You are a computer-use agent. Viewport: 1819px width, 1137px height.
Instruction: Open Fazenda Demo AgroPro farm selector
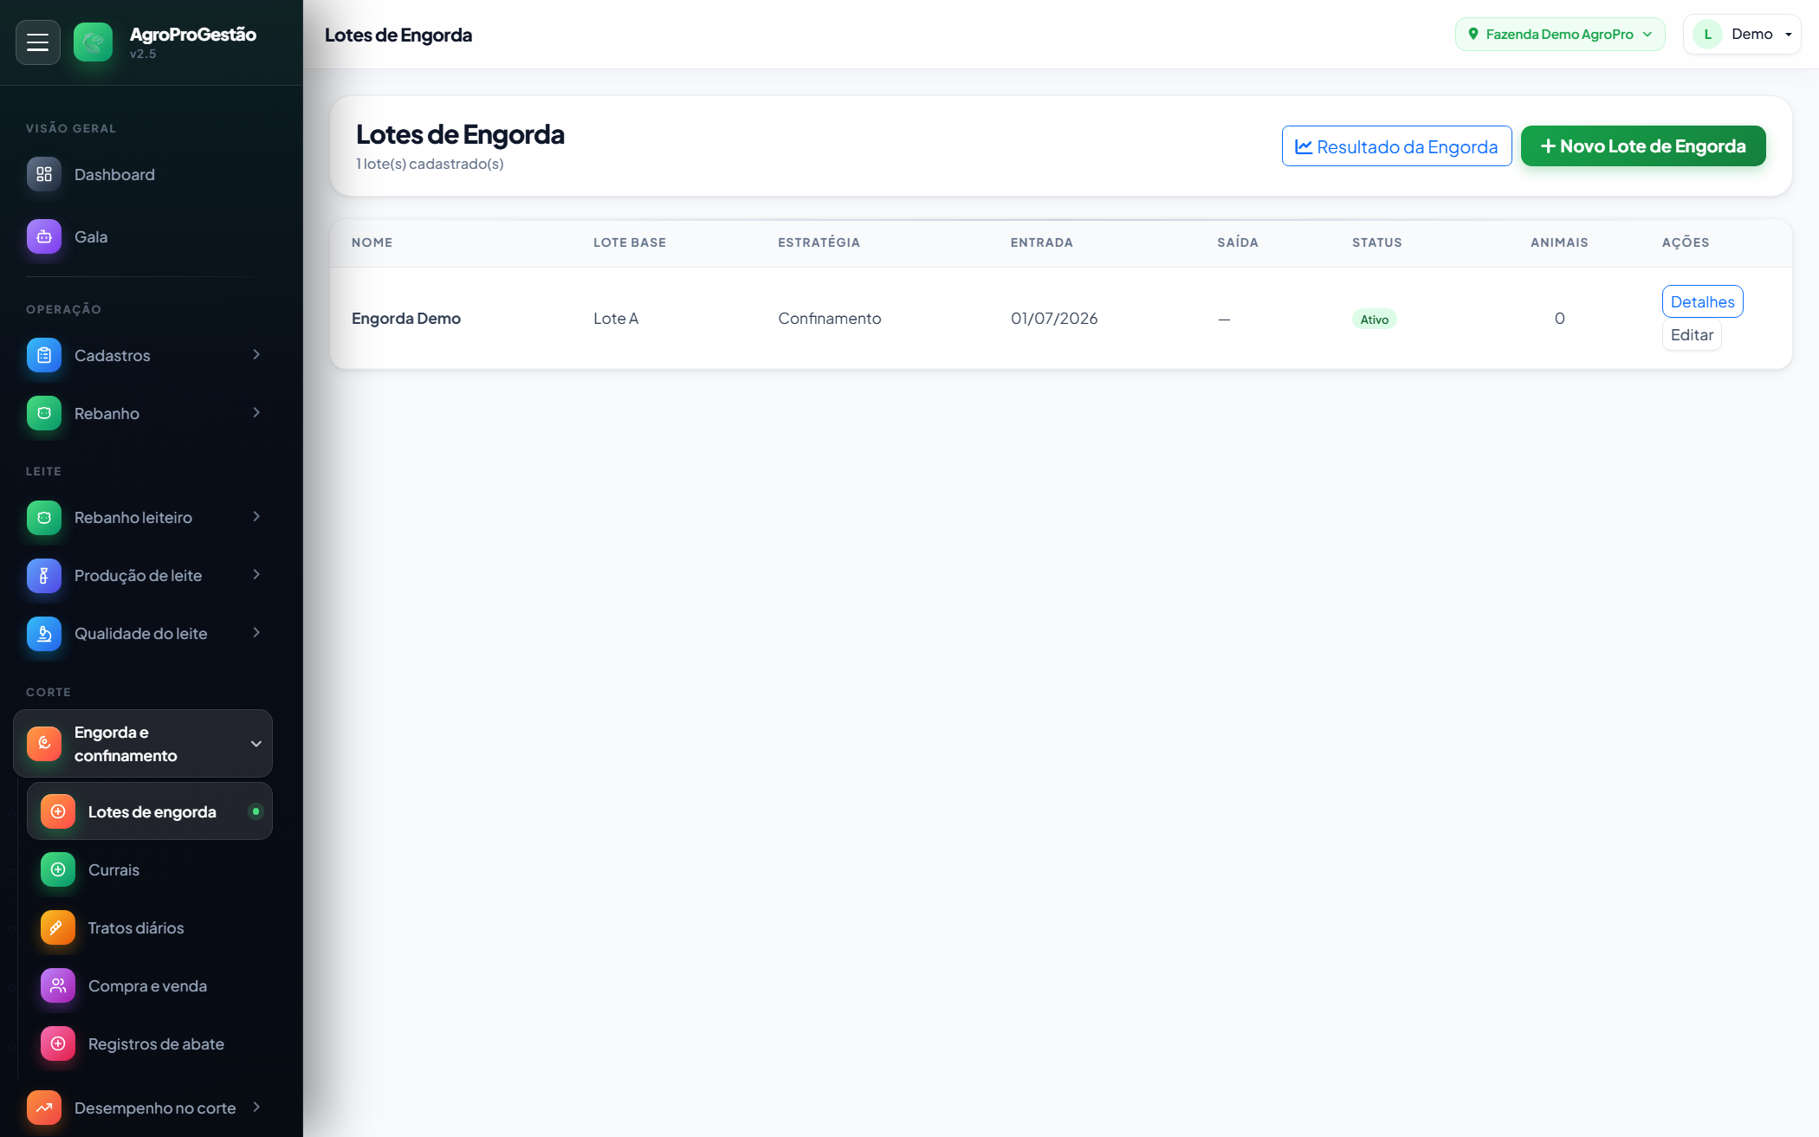tap(1560, 34)
